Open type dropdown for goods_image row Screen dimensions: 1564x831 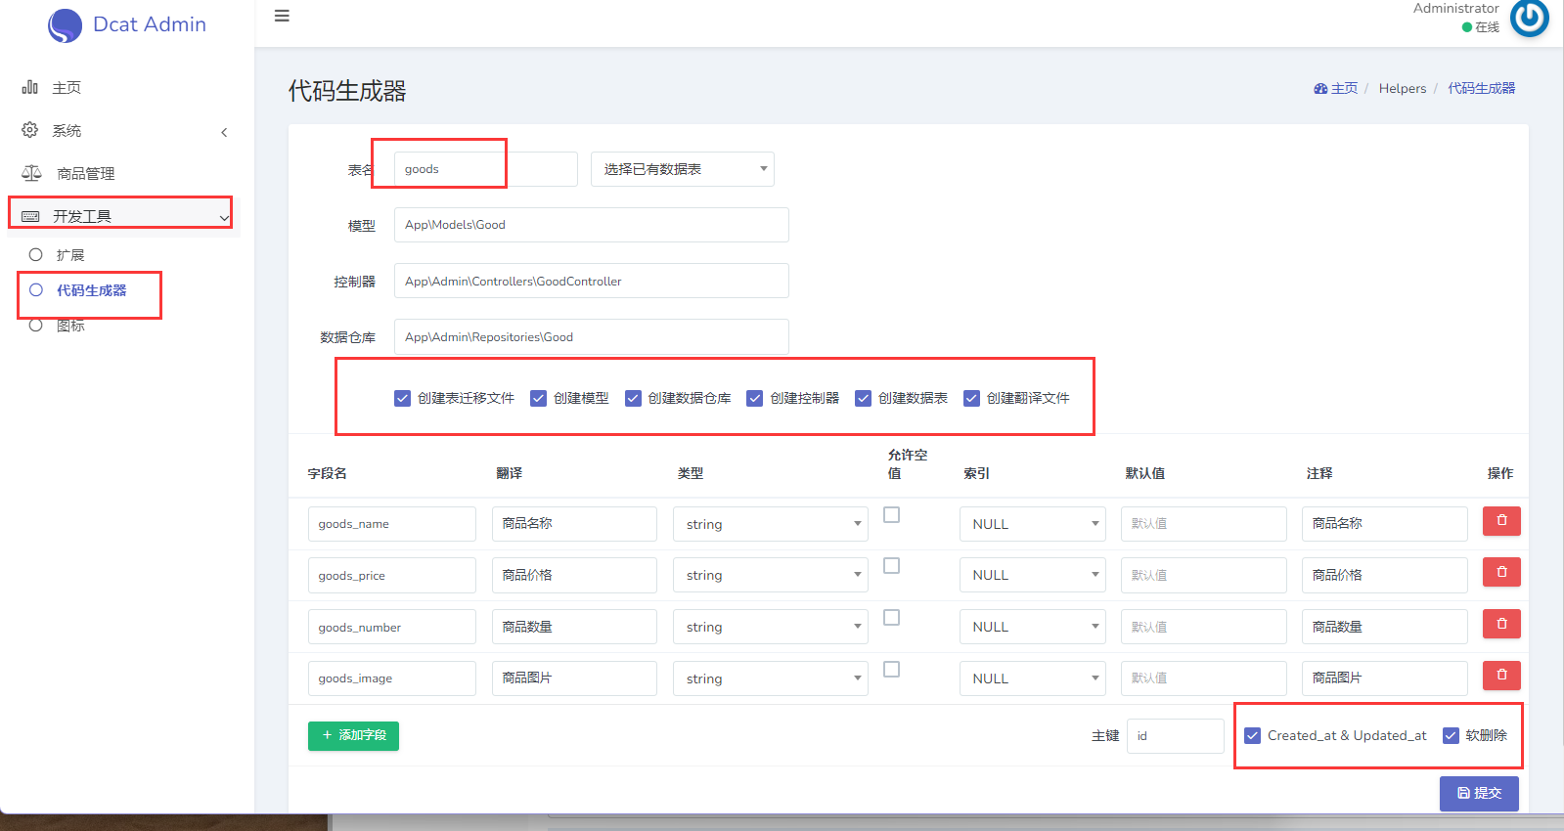771,678
